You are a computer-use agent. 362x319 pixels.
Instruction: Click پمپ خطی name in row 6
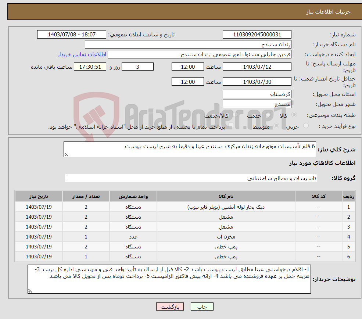226,257
